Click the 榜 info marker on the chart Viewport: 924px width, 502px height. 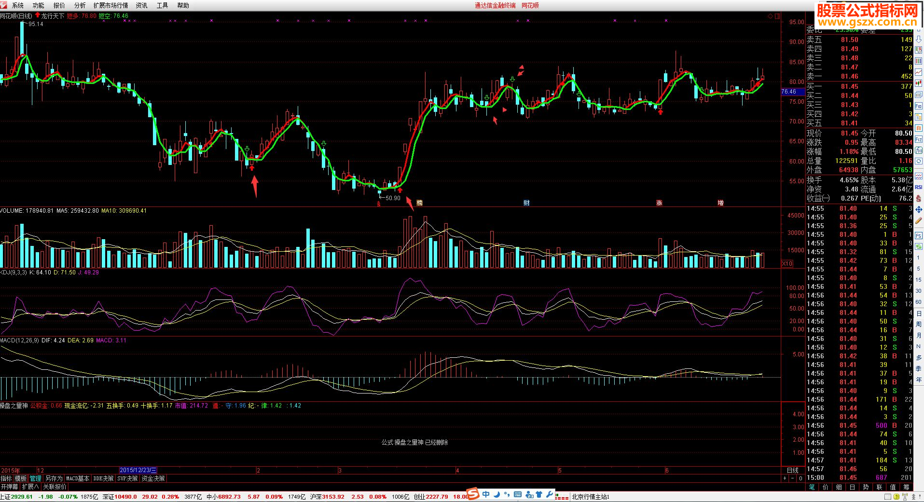click(x=419, y=203)
